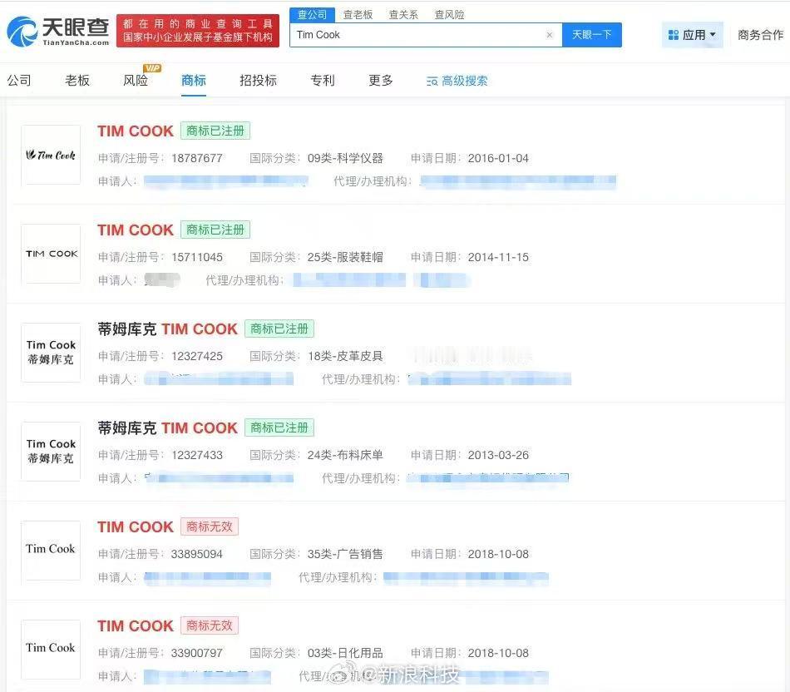Click the TianYanCha logo
Image resolution: width=790 pixels, height=692 pixels.
point(58,32)
